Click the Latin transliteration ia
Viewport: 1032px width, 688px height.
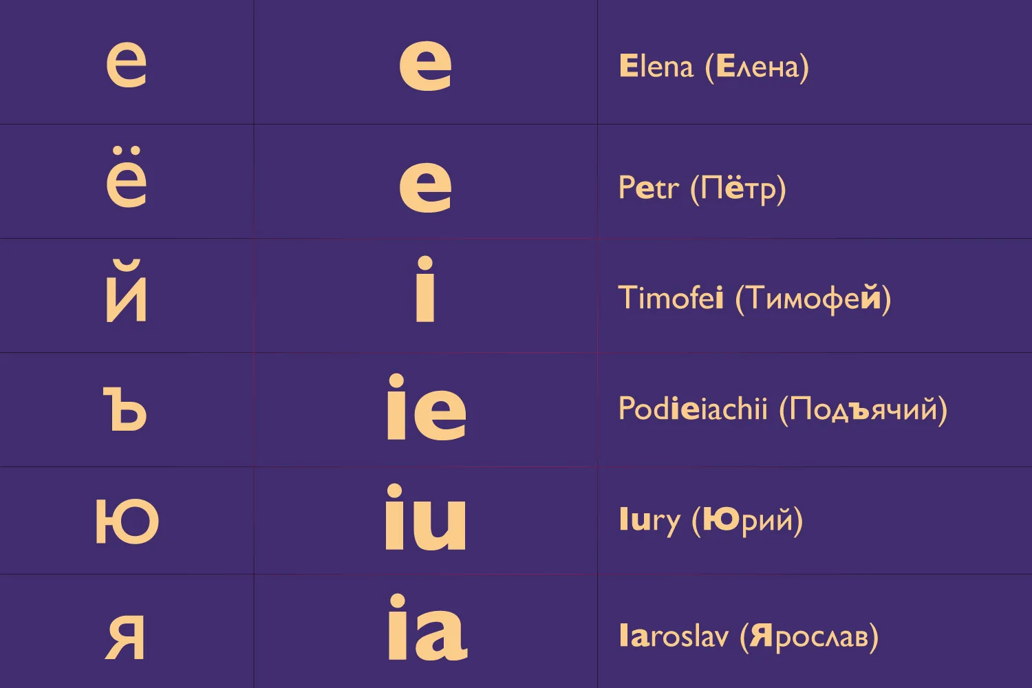[427, 627]
